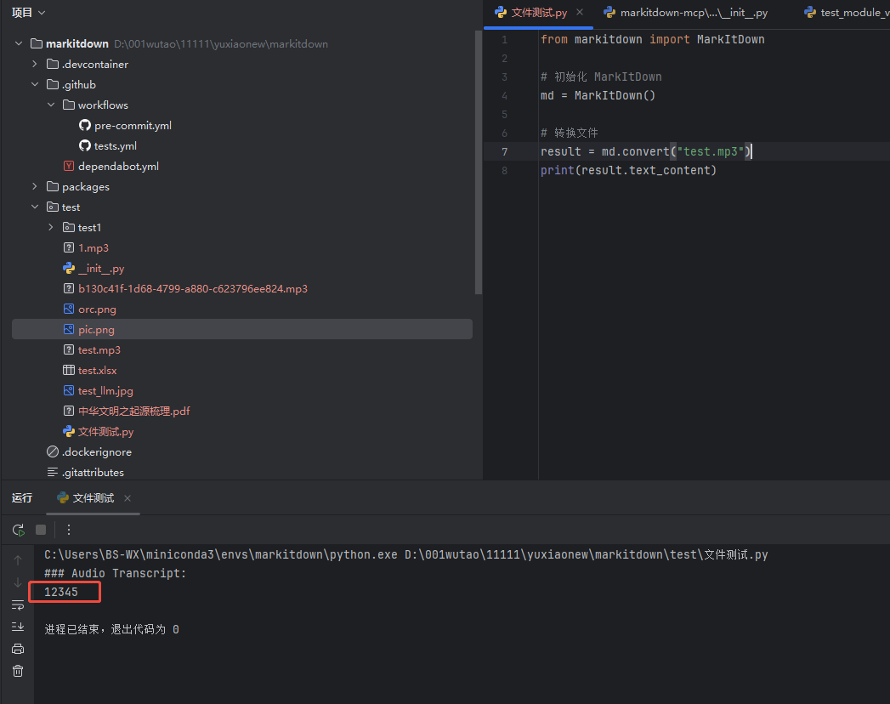
Task: Select test.xlsx in project tree
Action: pos(98,371)
